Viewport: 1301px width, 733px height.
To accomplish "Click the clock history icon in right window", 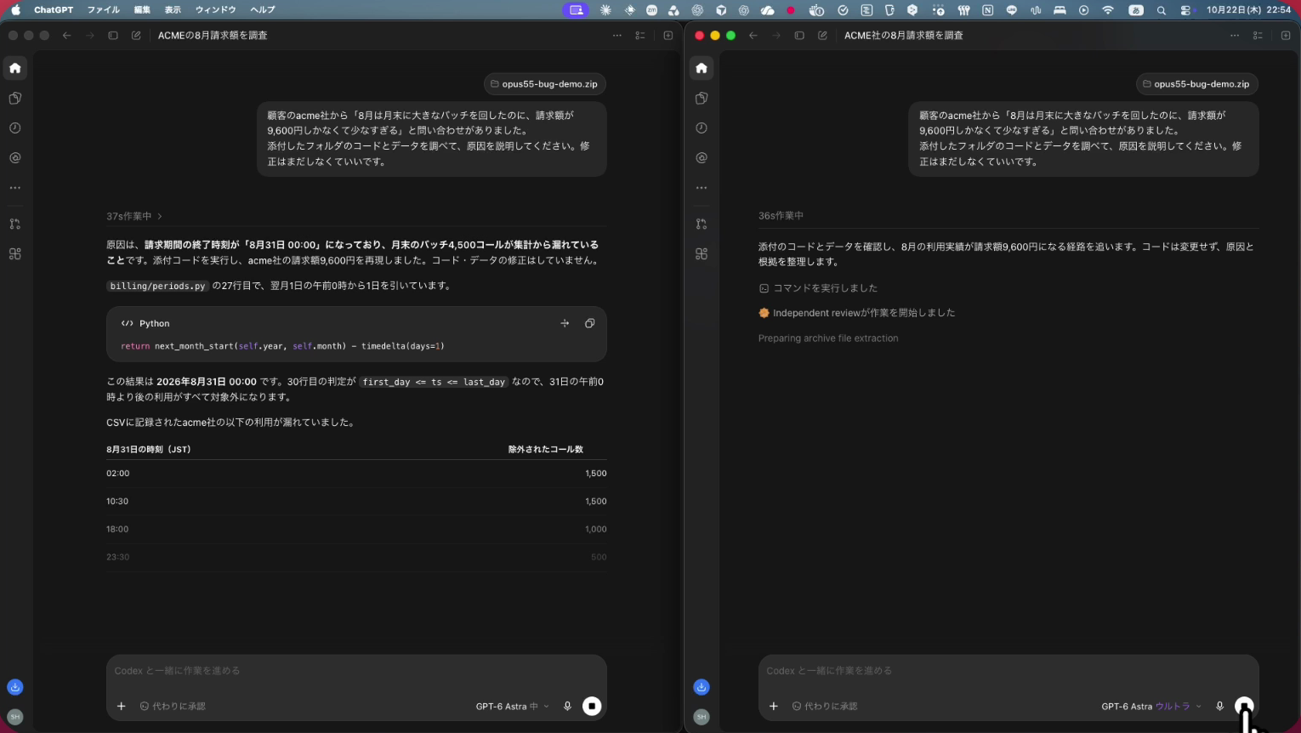I will 702,128.
